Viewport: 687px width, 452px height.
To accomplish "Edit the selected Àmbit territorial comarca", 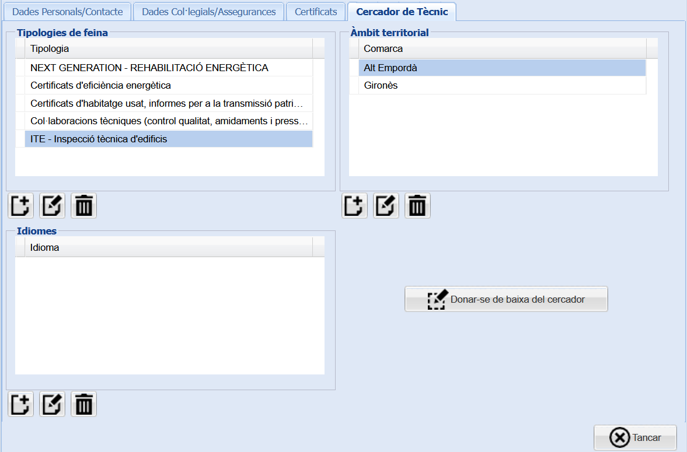I will pos(386,205).
